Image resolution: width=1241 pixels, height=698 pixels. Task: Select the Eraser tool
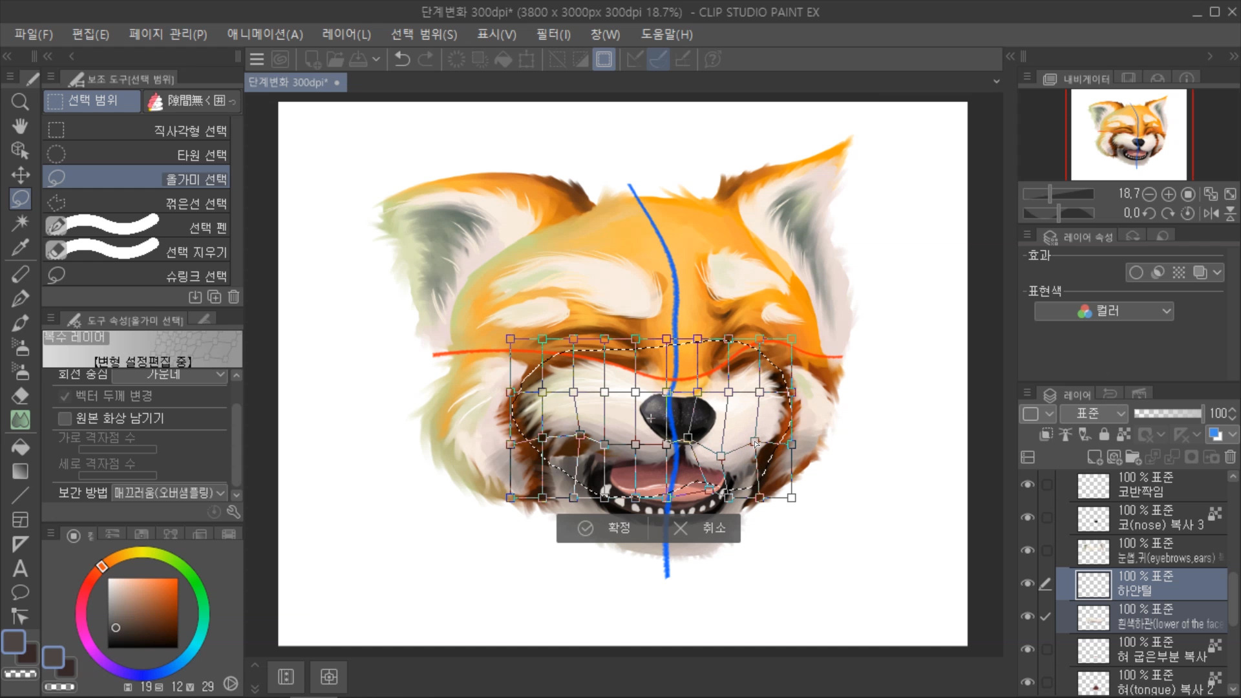pos(20,396)
